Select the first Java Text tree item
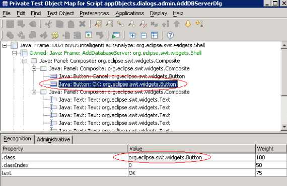The width and height of the screenshot is (287, 186). tap(114, 100)
